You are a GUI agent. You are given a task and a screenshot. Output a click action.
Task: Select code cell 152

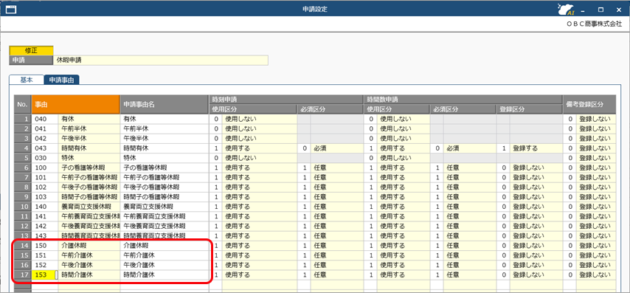[45, 265]
